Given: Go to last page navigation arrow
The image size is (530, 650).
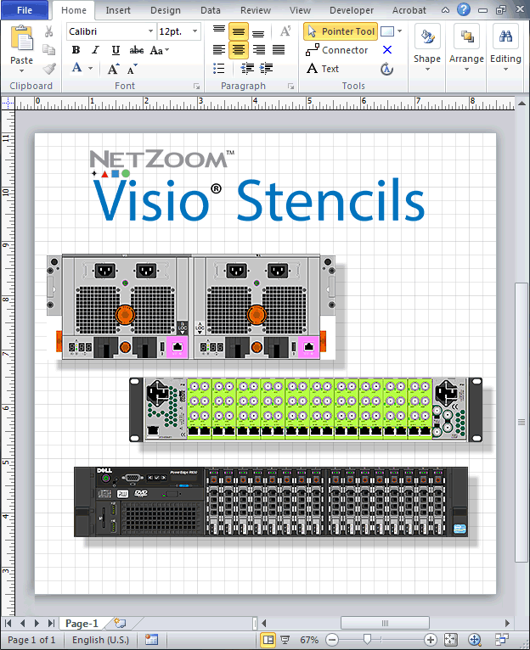Looking at the screenshot, I should (51, 623).
